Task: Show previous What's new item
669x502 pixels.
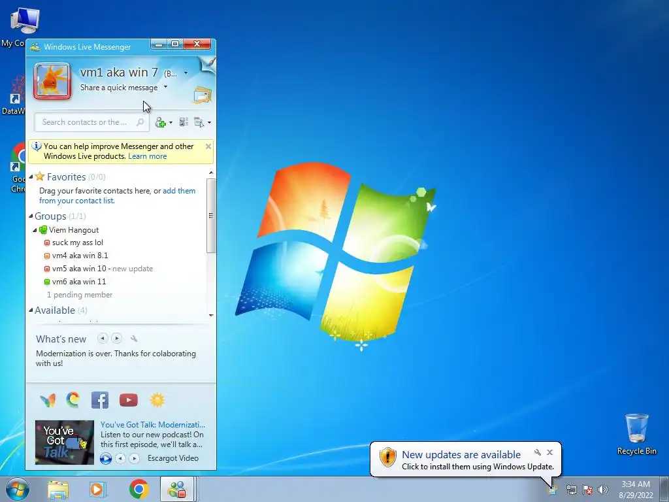Action: click(103, 339)
